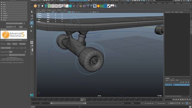The height and width of the screenshot is (108, 192).
Task: Click the playback range slider bar
Action: pos(68,103)
